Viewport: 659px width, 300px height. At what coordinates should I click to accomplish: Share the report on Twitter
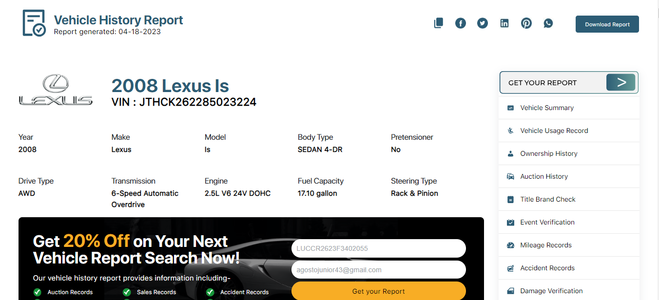tap(483, 23)
